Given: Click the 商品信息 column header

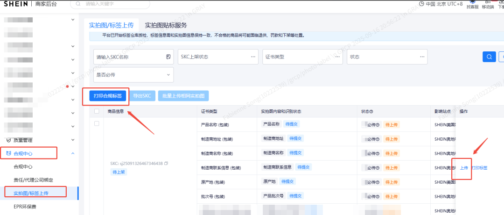Looking at the screenshot, I should pos(116,111).
